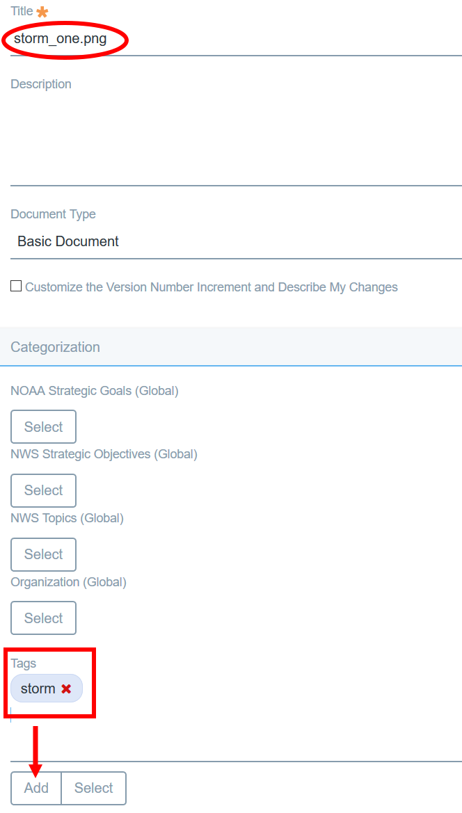Remove the storm tag with red X
This screenshot has height=813, width=462.
point(66,689)
